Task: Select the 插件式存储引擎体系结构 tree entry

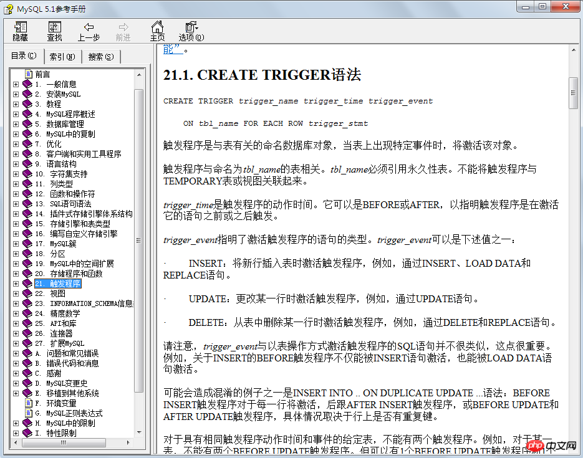Action: pyautogui.click(x=84, y=214)
